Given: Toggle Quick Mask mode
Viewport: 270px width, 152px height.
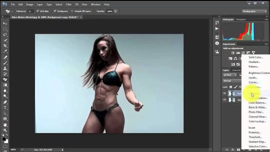Looking at the screenshot, I should [5, 146].
